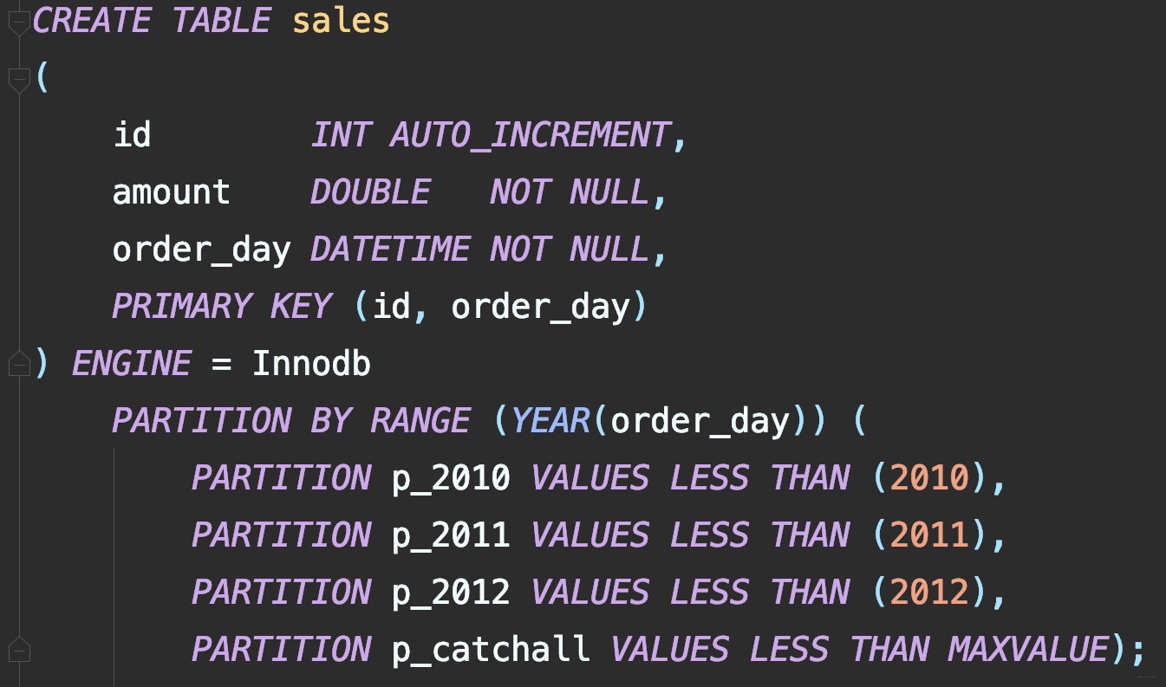Place cursor on the table name sales
Viewport: 1166px width, 687px height.
[341, 21]
